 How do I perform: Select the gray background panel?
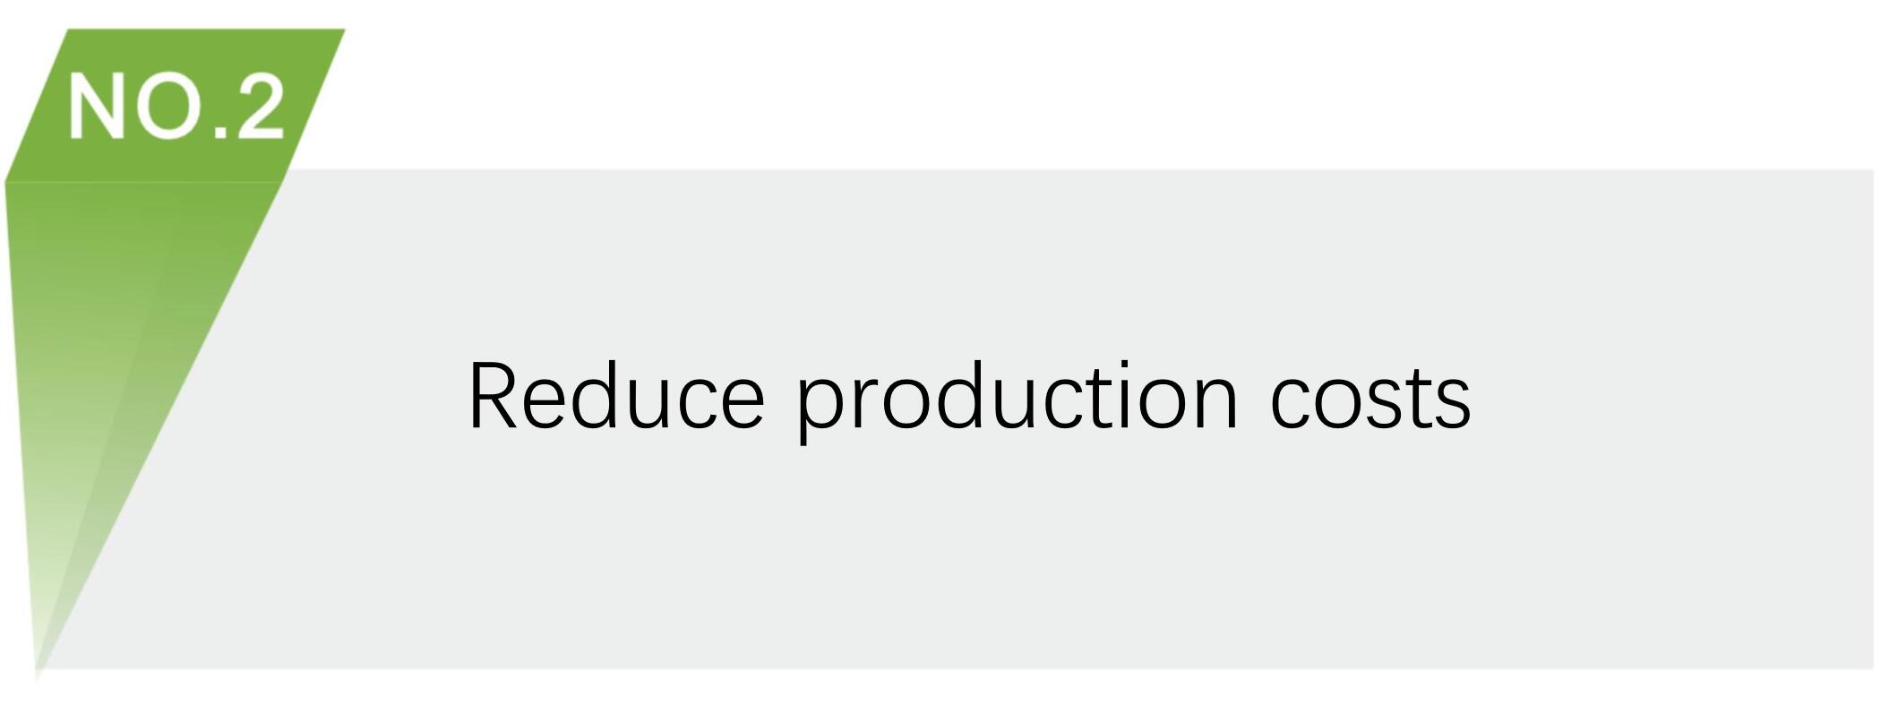(x=1075, y=418)
